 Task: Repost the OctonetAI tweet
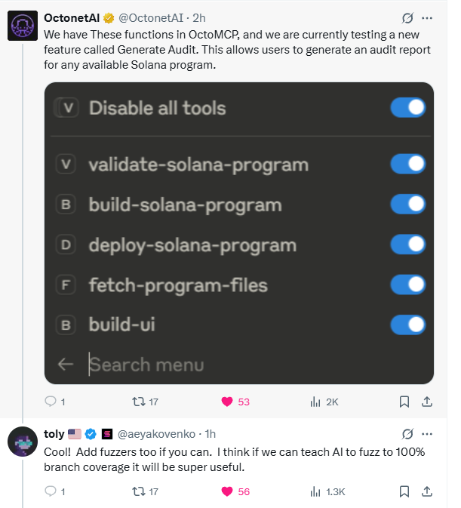[145, 402]
